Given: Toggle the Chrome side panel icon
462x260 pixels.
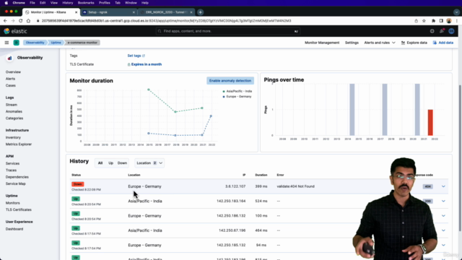Looking at the screenshot, I should pyautogui.click(x=441, y=21).
